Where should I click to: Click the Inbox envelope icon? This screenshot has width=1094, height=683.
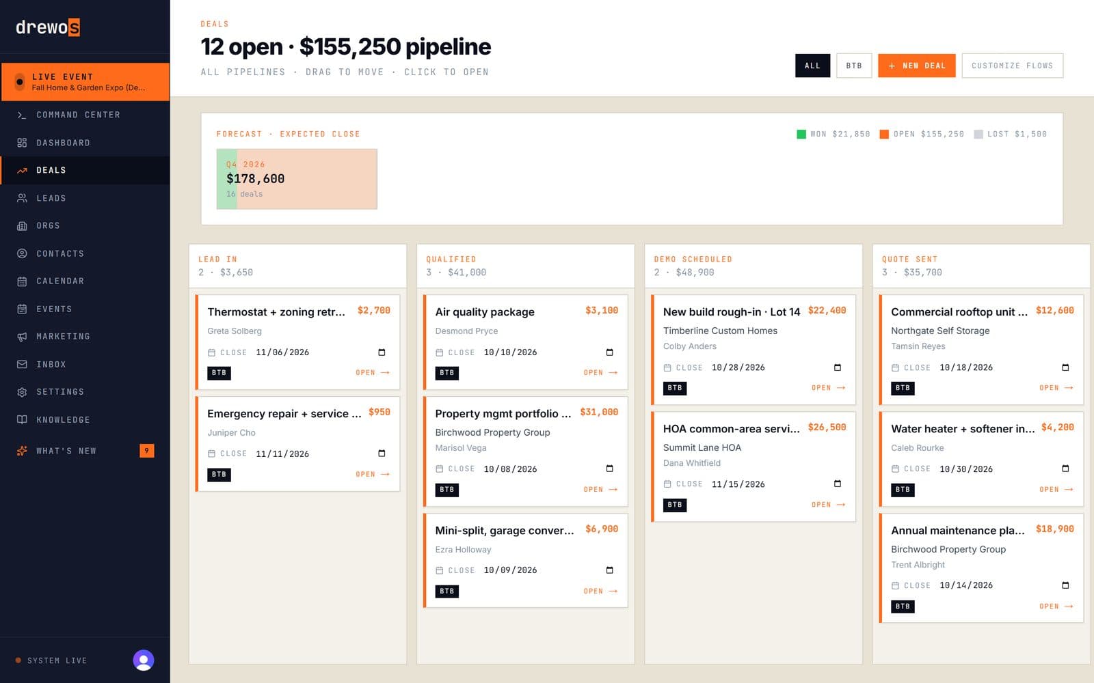22,364
